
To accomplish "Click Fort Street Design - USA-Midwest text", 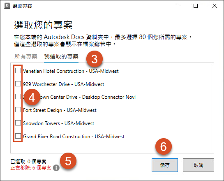I will tap(60, 110).
